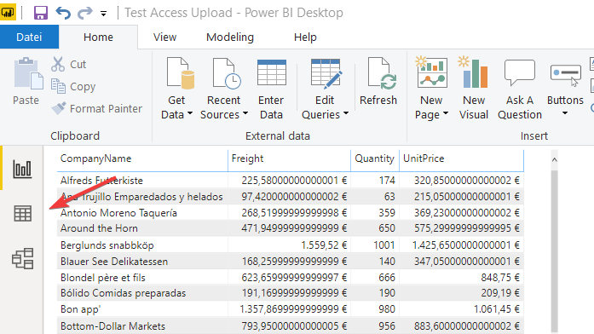Screen dimensions: 594x334
Task: Expand the Buttons dropdown arrow
Action: point(565,113)
